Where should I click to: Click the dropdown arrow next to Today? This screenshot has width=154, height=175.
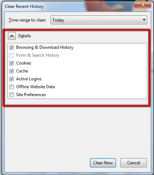144,20
